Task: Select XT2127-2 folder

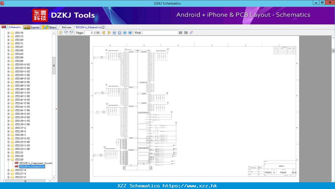Action: click(20, 177)
